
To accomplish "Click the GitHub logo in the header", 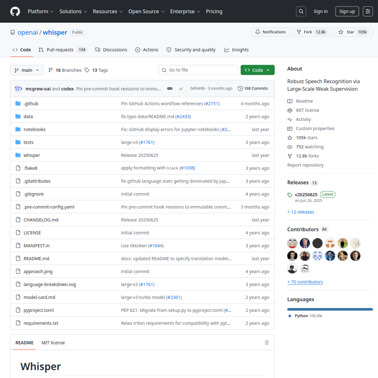I will tap(15, 11).
